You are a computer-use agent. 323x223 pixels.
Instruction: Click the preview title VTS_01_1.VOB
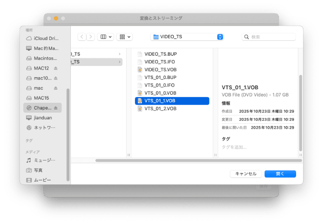click(x=240, y=87)
